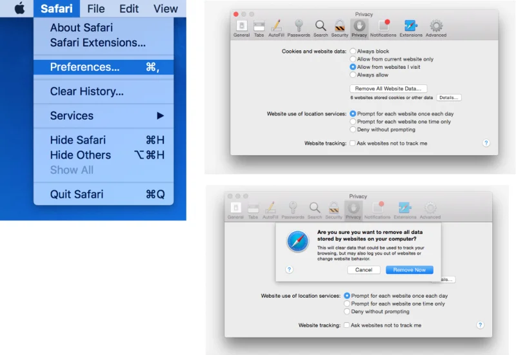Select the "Always block" cookies option
Viewport: 516px width, 355px height.
click(x=353, y=51)
